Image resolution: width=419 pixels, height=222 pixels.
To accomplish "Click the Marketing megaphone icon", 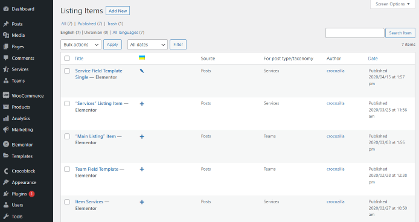I will (6, 130).
